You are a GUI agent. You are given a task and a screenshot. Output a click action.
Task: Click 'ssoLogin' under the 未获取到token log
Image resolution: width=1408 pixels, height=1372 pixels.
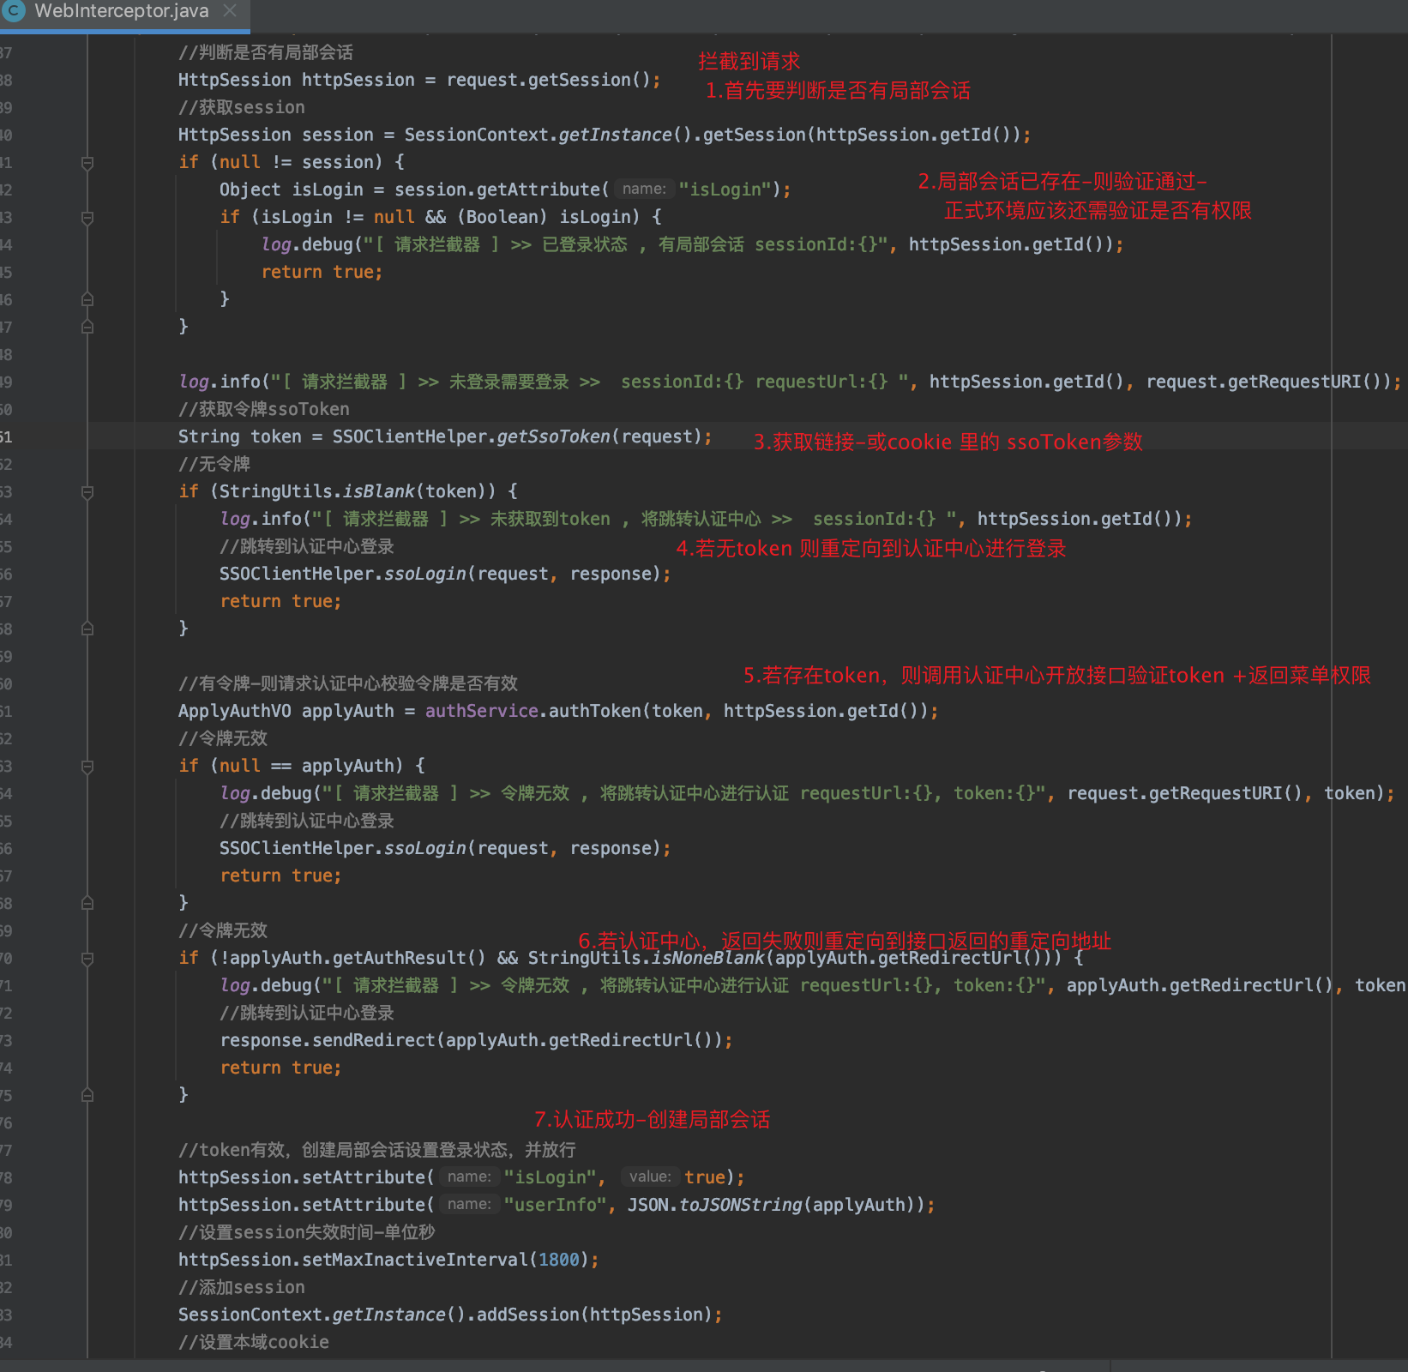click(424, 574)
